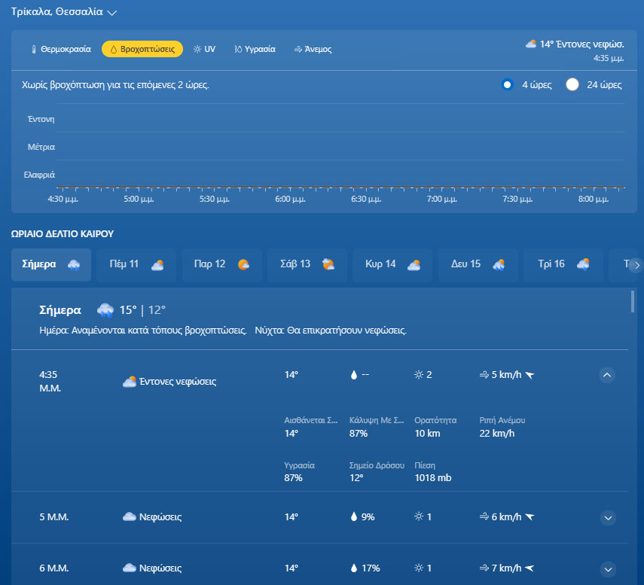Collapse the 4:35 Μ.Μ. hourly details
Image resolution: width=644 pixels, height=585 pixels.
[x=608, y=375]
